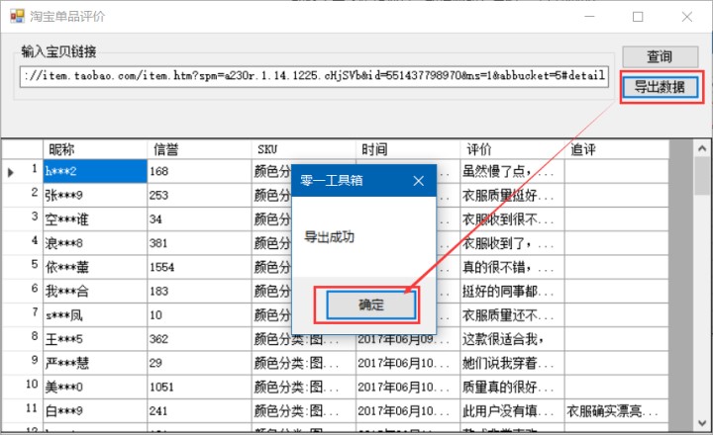Maximize the 淘宝单品评价 window

638,17
